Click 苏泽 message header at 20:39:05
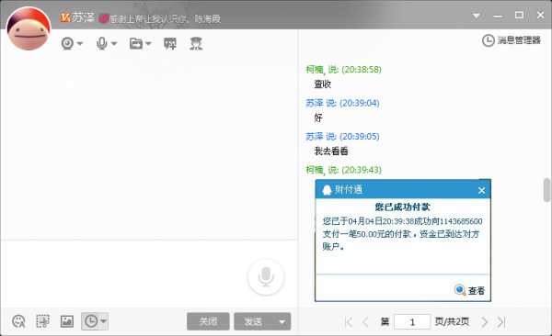 click(342, 137)
